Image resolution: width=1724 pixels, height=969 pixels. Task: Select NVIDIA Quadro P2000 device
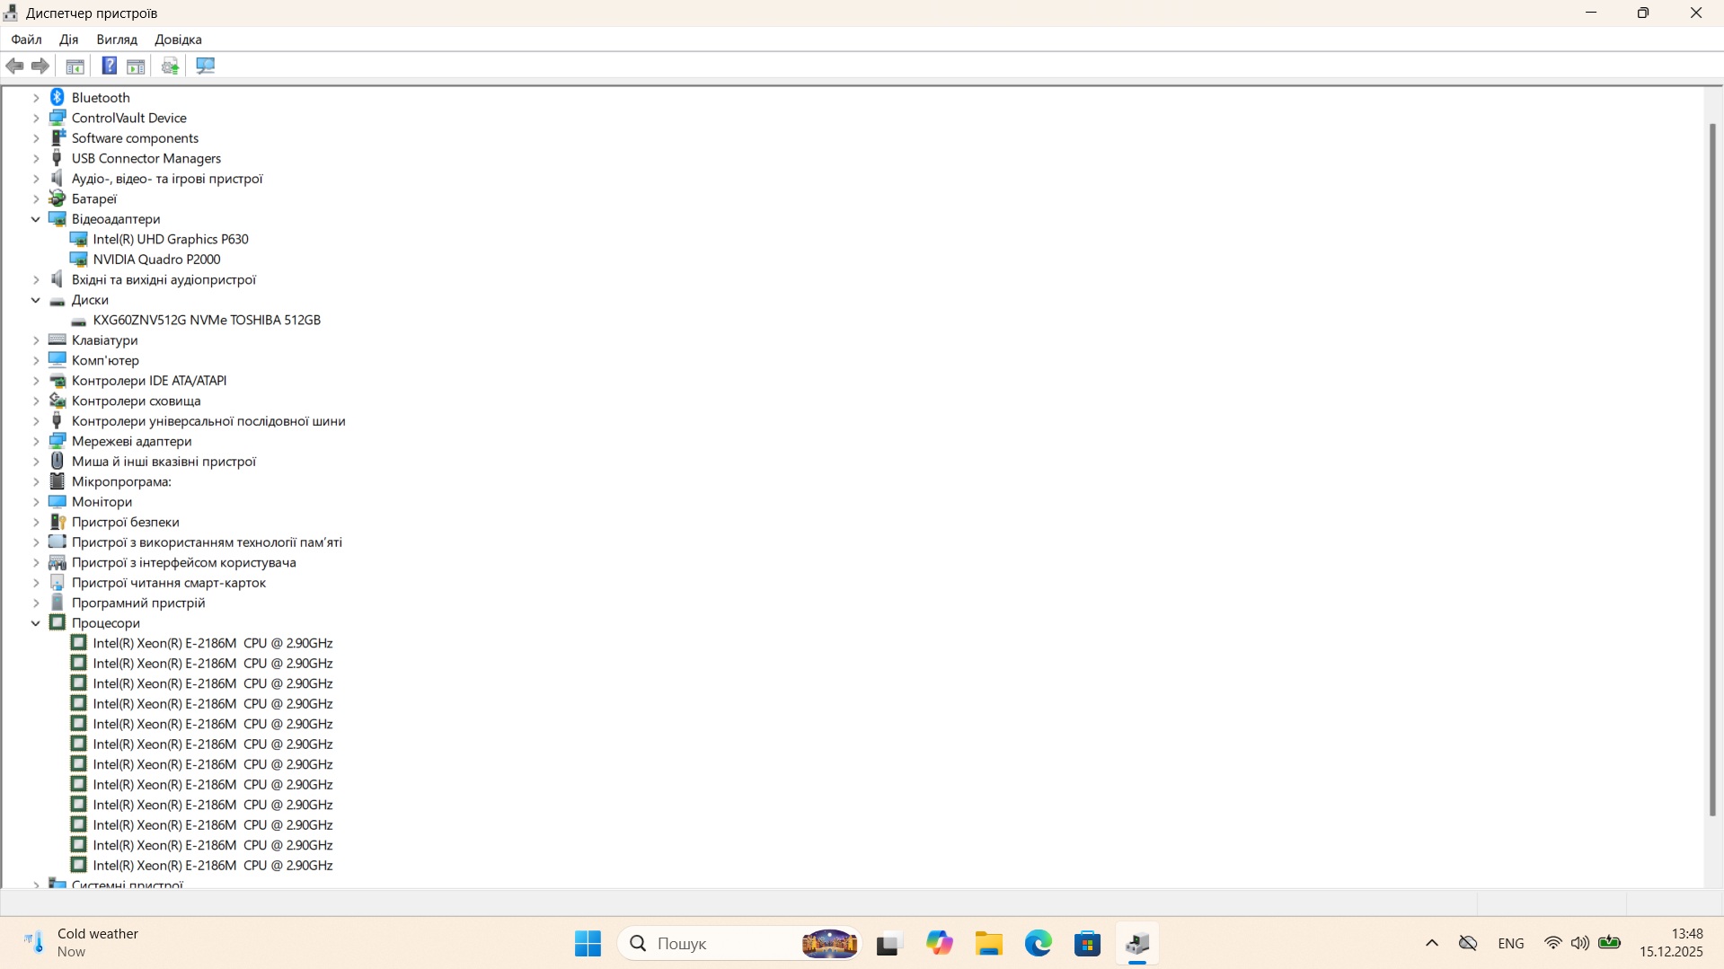[156, 260]
